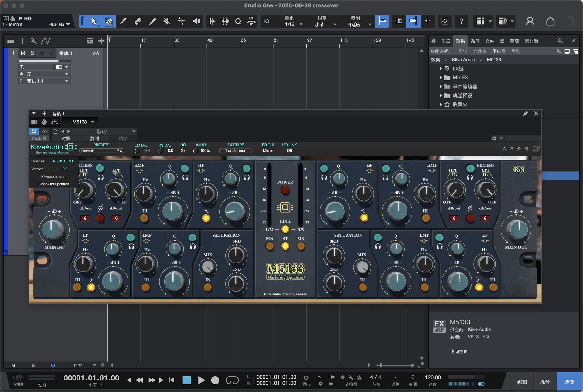The width and height of the screenshot is (583, 392).
Task: Expand the Mix FX folder
Action: pos(441,78)
